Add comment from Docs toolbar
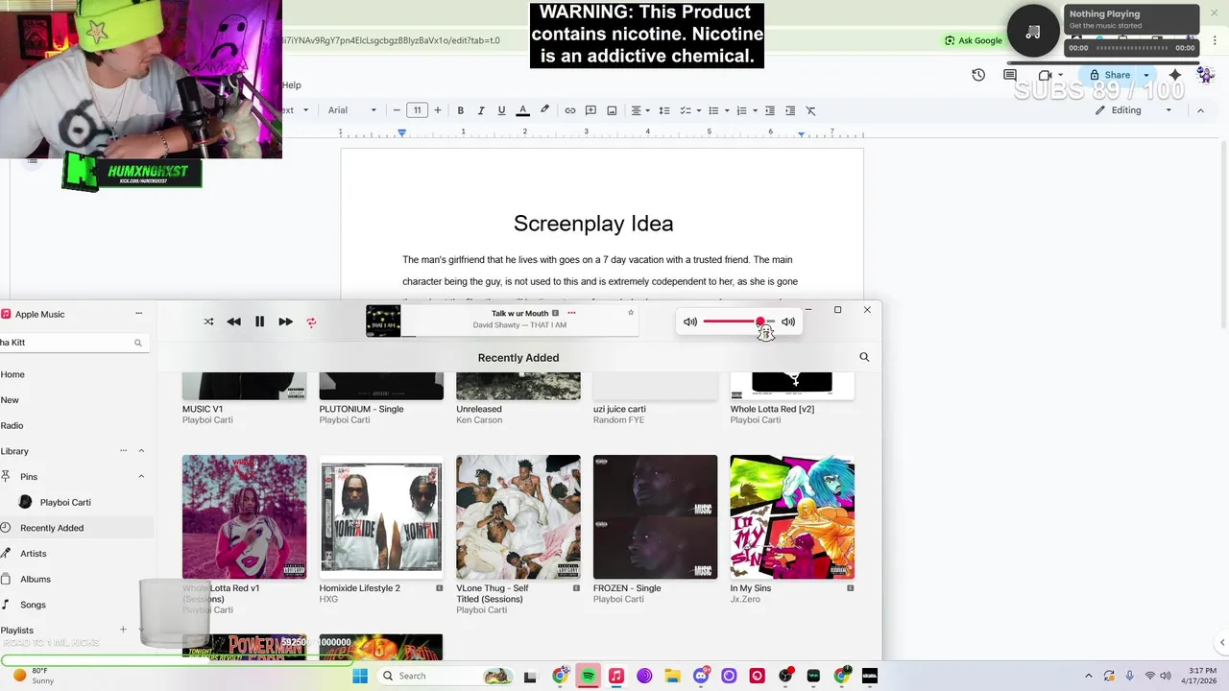The width and height of the screenshot is (1229, 691). (590, 110)
